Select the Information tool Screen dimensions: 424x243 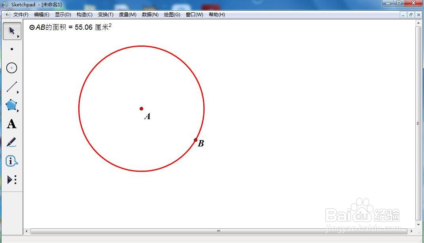[11, 161]
